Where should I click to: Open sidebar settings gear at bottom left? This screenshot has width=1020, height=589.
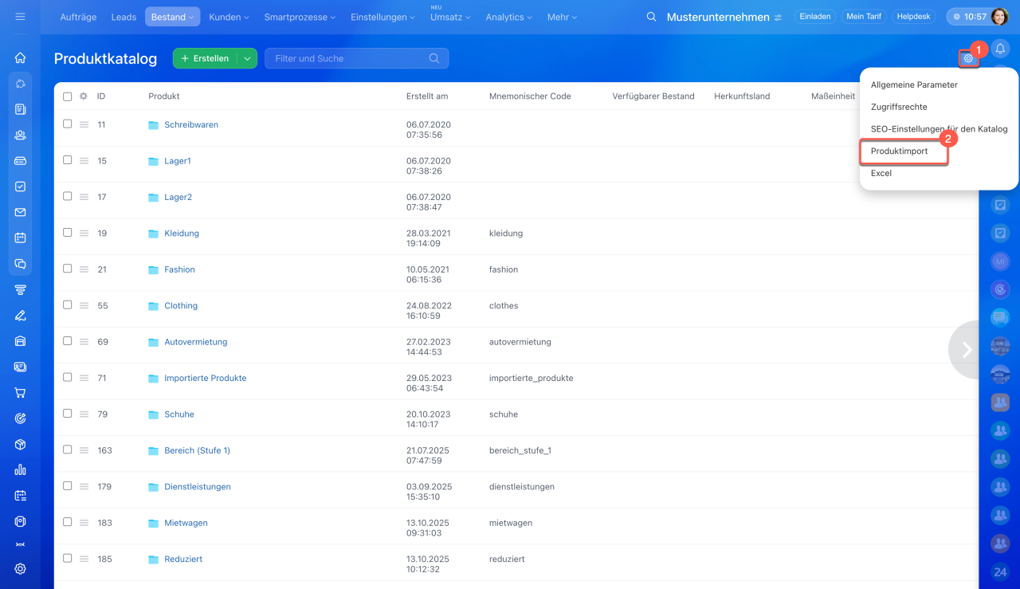(20, 568)
